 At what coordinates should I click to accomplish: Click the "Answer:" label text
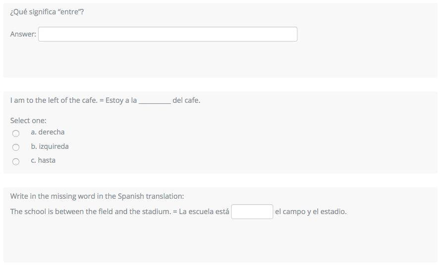[23, 34]
